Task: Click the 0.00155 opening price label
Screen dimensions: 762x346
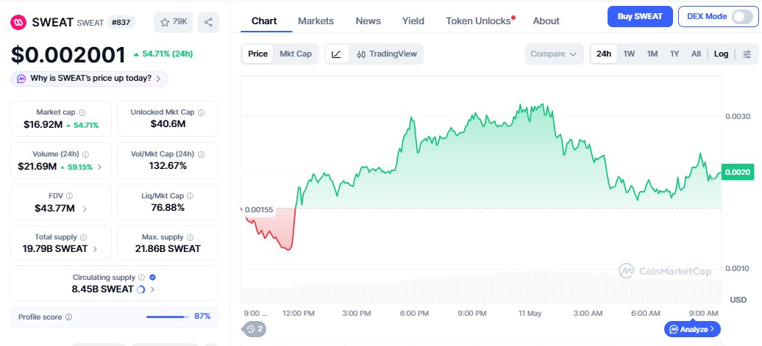Action: click(259, 210)
